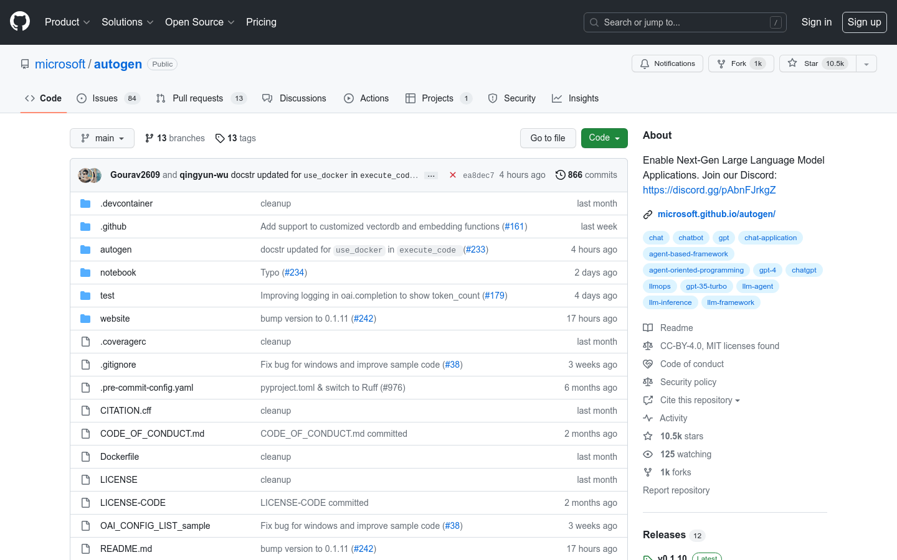Expand the Solutions menu
Viewport: 897px width, 560px height.
[x=128, y=22]
